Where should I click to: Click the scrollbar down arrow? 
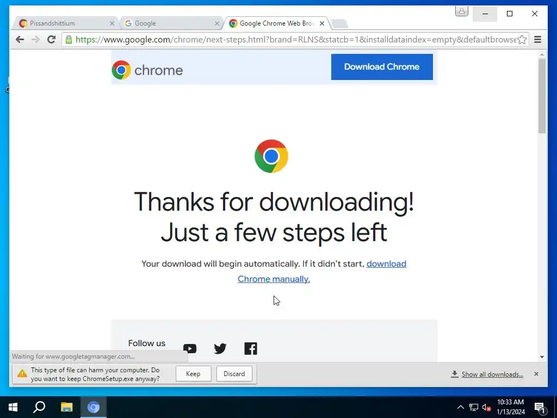[542, 357]
